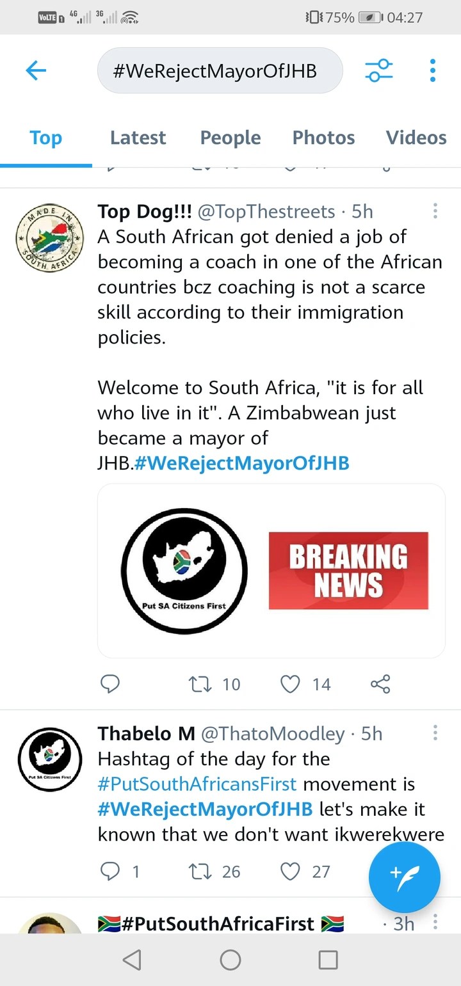
Task: Switch to the People tab
Action: [230, 138]
